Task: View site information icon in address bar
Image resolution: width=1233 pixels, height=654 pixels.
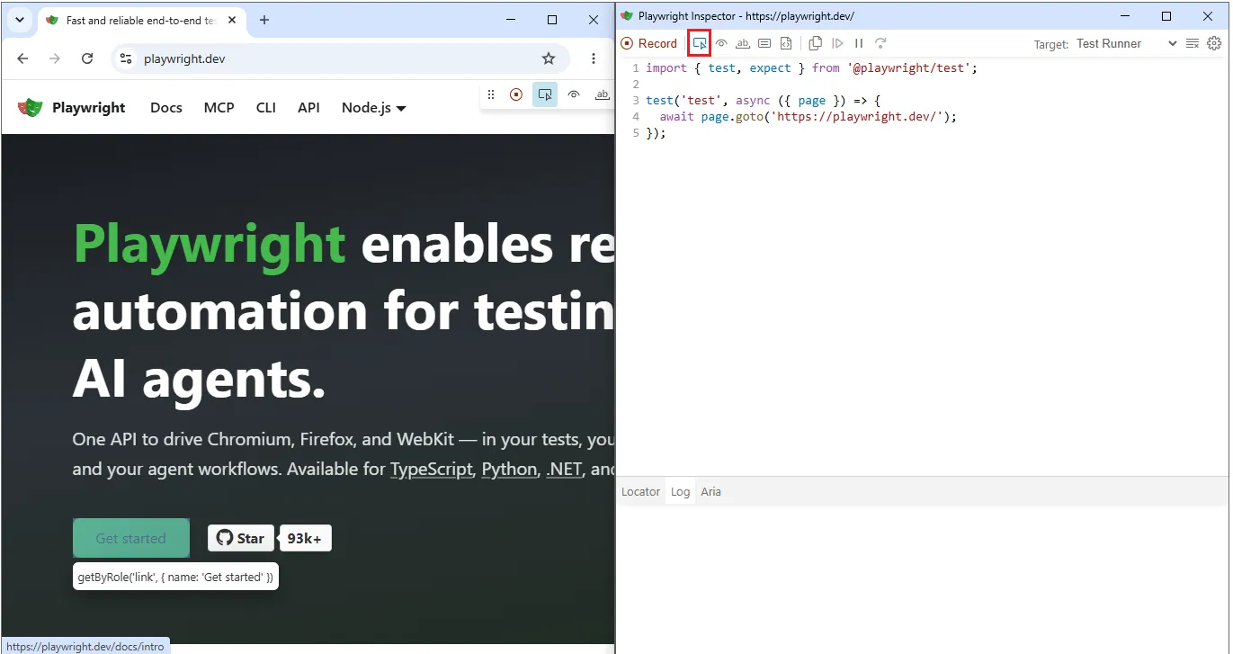Action: (126, 58)
